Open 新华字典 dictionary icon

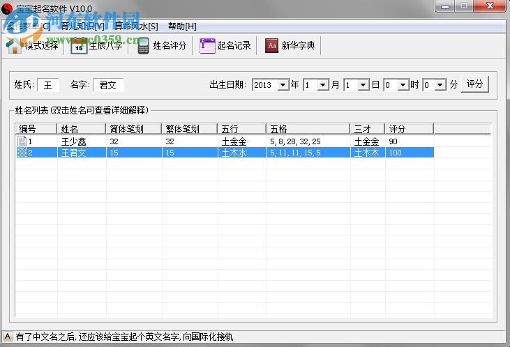(x=271, y=45)
